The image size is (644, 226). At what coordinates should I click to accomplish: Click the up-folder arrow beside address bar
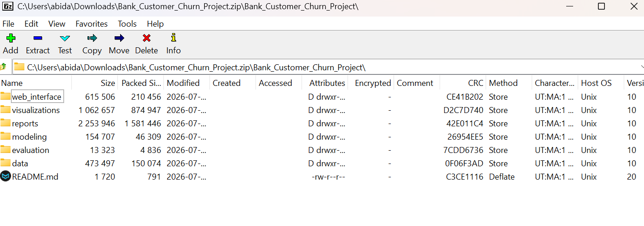coord(3,67)
